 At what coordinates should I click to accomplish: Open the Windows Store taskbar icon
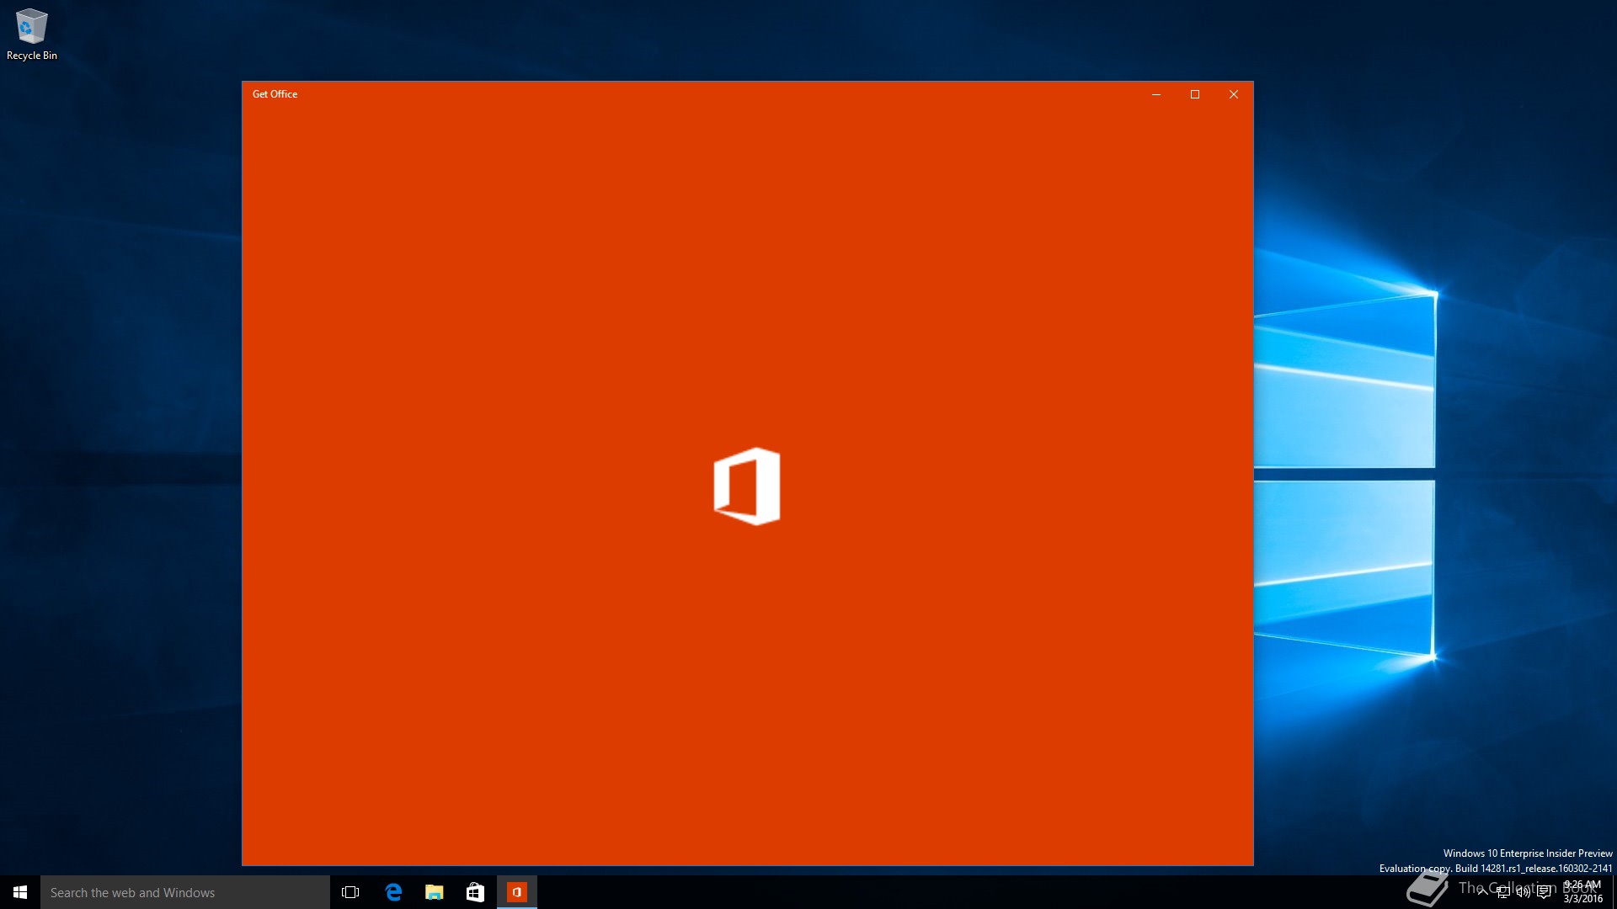(x=476, y=892)
